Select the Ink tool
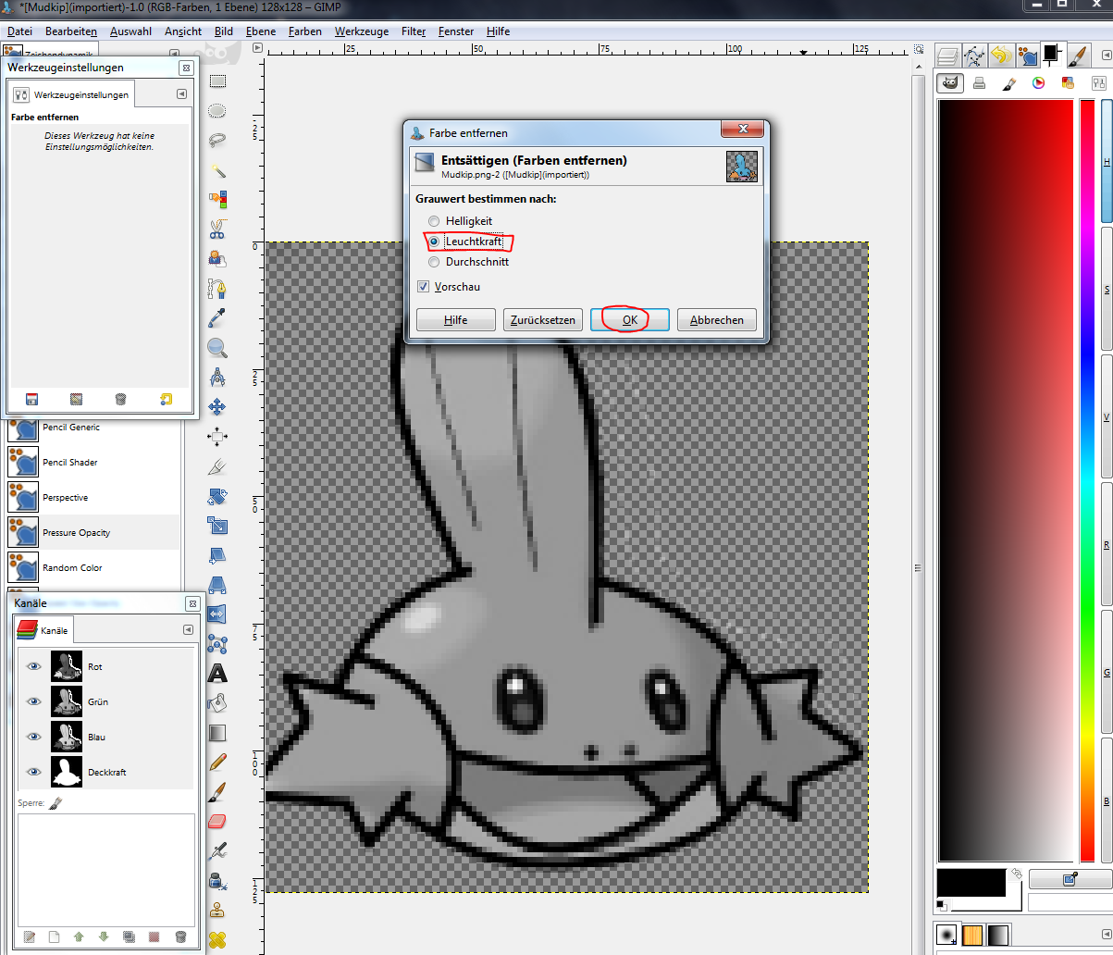This screenshot has height=955, width=1113. [217, 881]
